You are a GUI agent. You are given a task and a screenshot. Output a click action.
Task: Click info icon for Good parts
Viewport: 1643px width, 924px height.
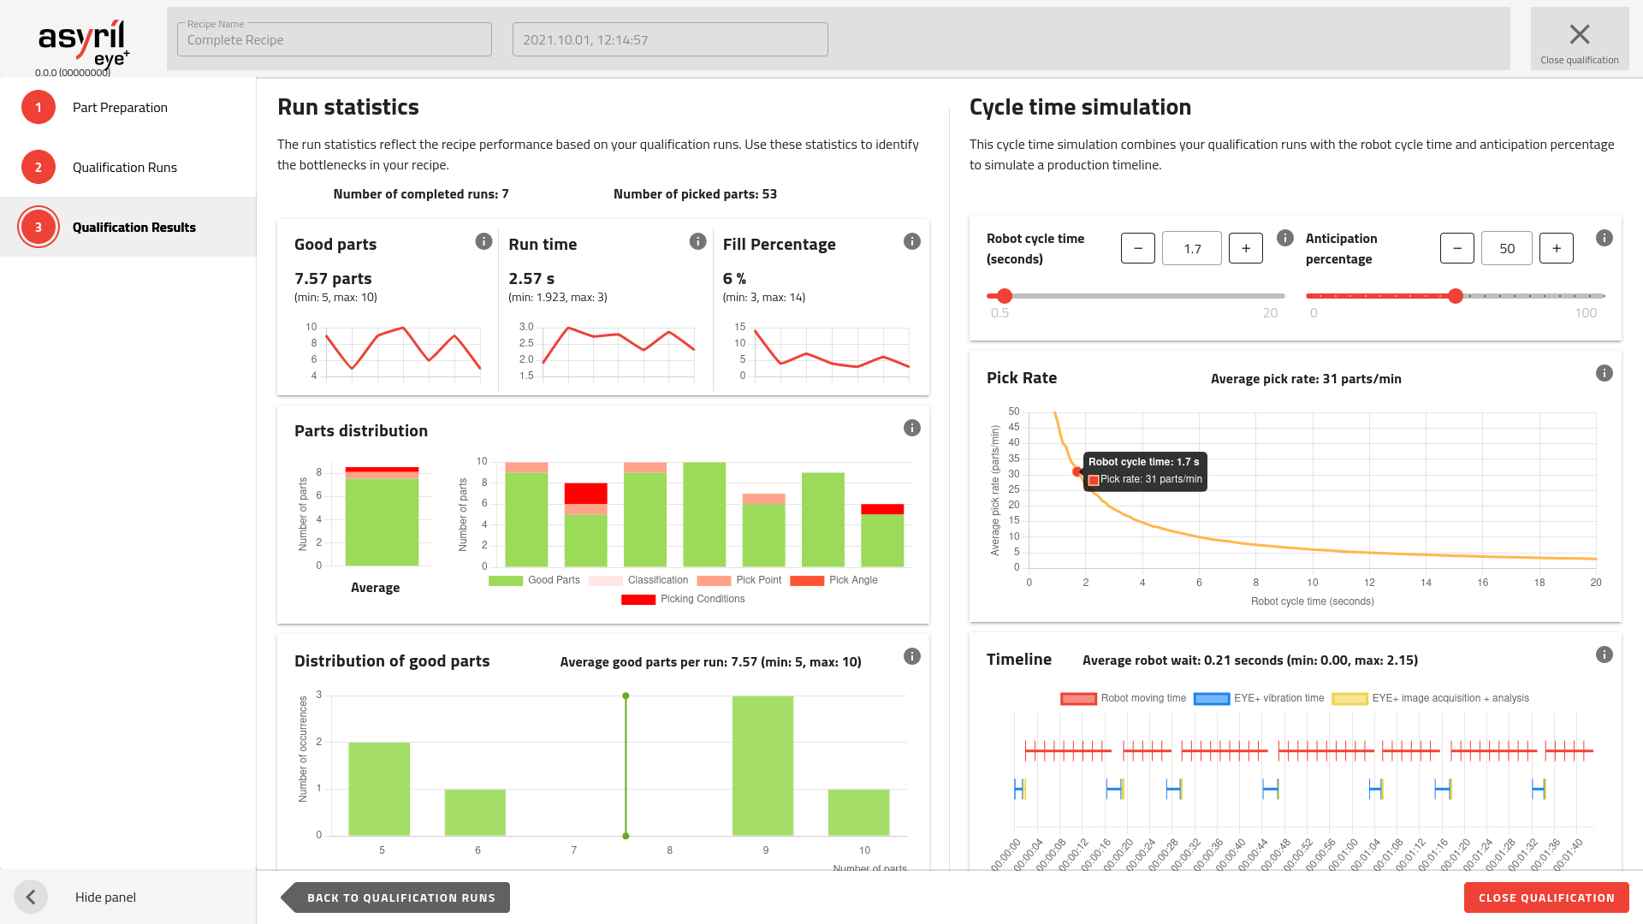(x=483, y=241)
